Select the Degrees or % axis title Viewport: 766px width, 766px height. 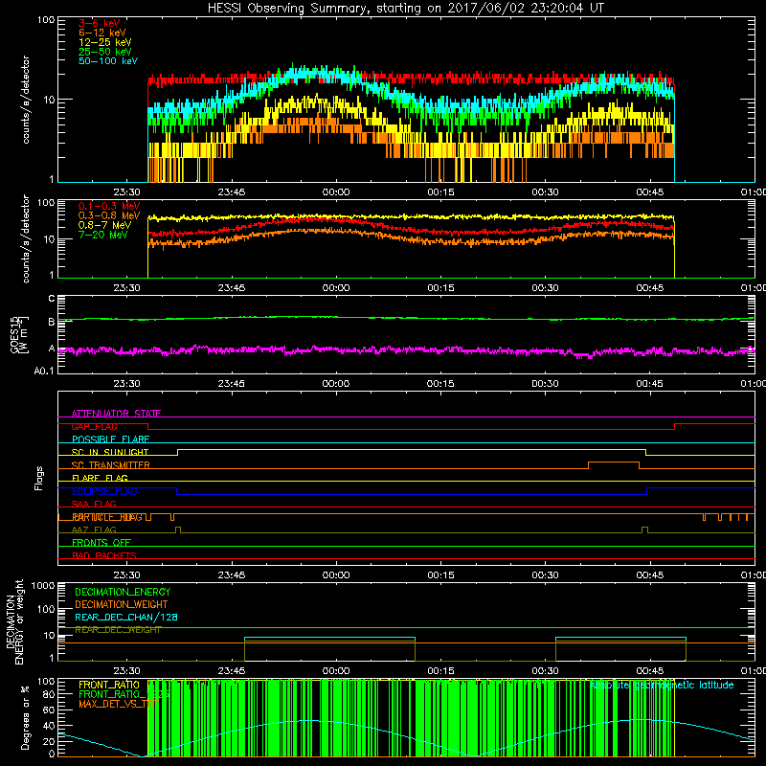coord(25,717)
